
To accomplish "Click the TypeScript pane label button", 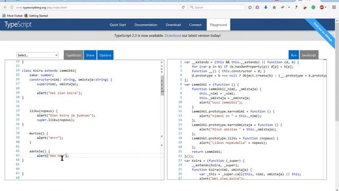I will pos(74,55).
